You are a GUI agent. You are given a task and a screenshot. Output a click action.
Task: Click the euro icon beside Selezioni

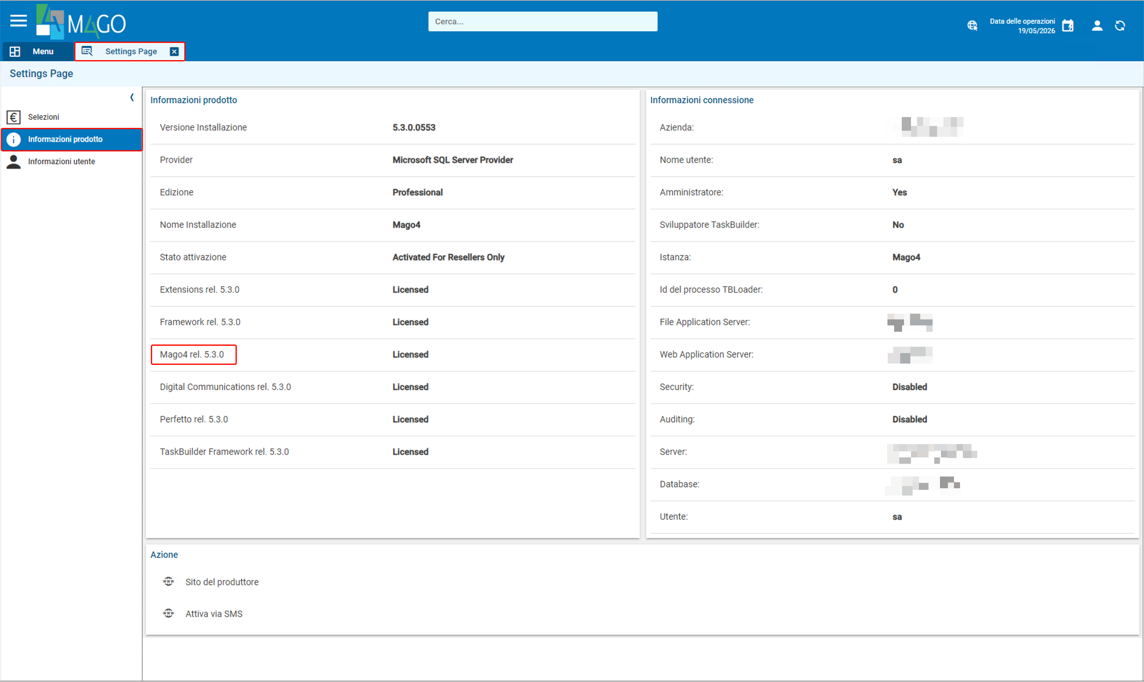coord(14,117)
